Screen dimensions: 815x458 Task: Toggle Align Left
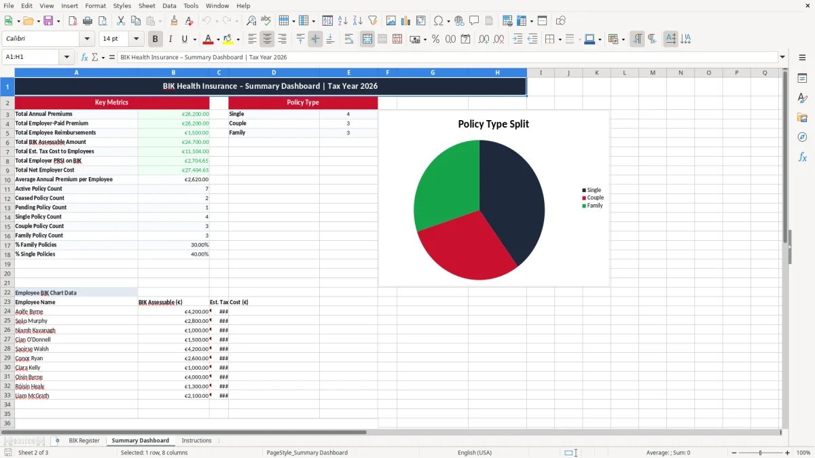tap(253, 39)
